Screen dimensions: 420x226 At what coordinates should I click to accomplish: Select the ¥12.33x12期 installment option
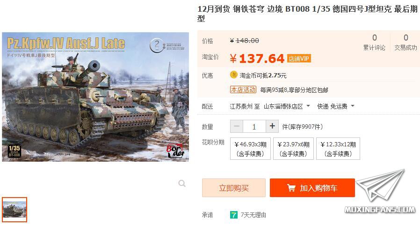[x=338, y=149]
